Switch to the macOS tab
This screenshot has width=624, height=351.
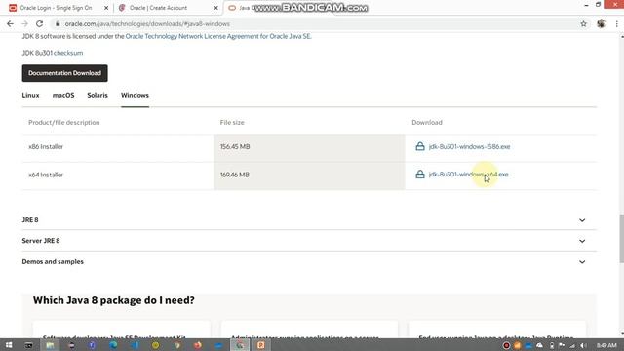tap(63, 95)
